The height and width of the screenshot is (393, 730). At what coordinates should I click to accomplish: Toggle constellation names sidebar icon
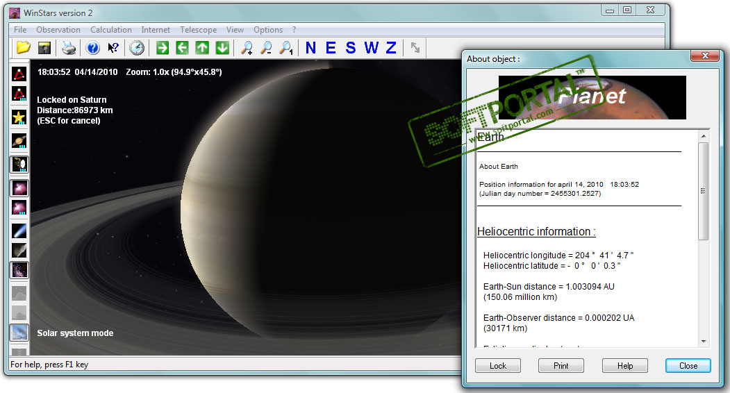click(x=19, y=94)
